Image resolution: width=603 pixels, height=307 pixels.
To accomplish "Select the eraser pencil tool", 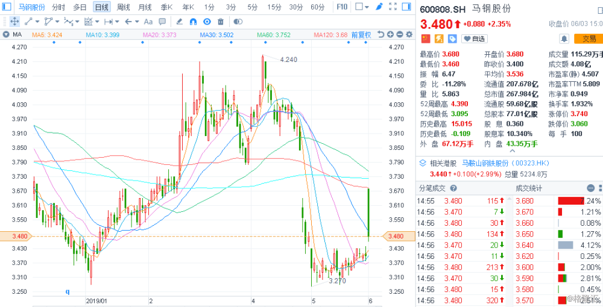I will 179,22.
